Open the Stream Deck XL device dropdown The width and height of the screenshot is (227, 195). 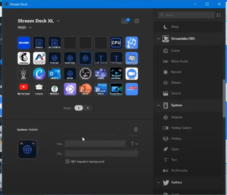pos(58,21)
